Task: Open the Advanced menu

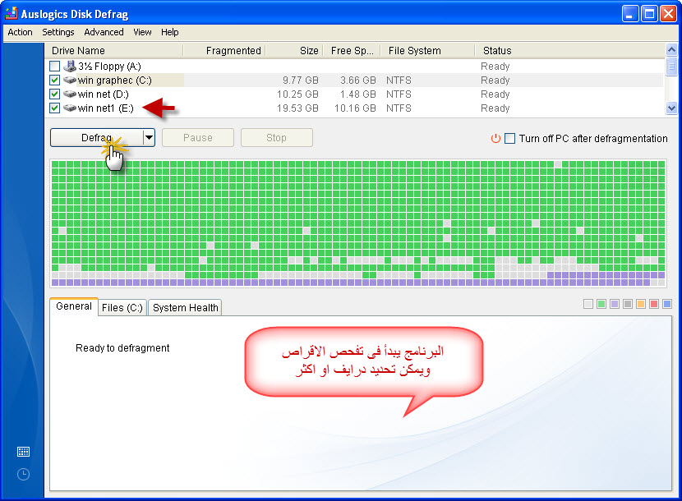Action: pyautogui.click(x=104, y=32)
